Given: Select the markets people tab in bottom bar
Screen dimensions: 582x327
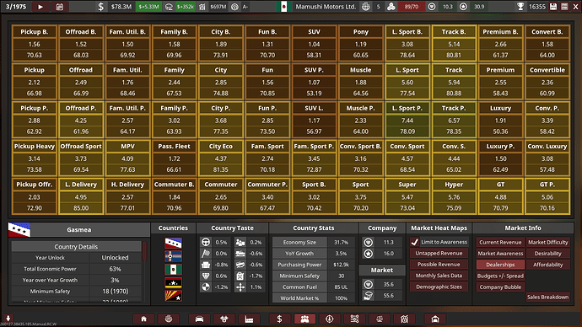Looking at the screenshot, I should [304, 319].
